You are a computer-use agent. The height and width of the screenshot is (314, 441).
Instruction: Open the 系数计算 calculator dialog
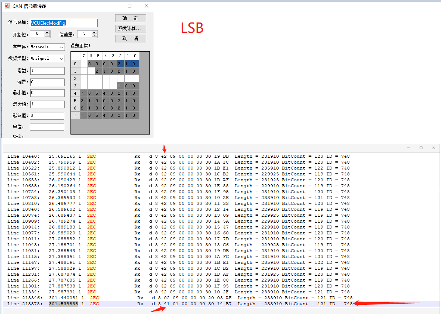(x=130, y=28)
